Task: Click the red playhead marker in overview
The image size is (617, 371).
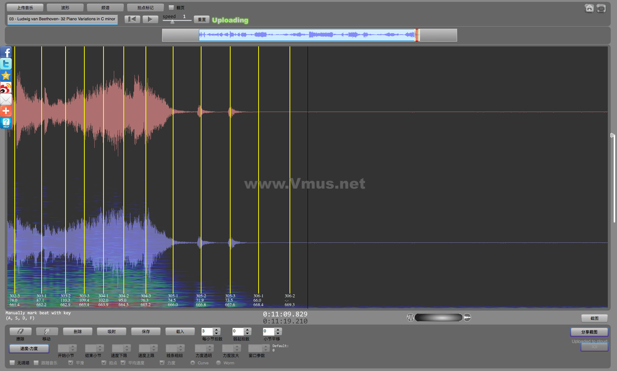Action: [417, 35]
